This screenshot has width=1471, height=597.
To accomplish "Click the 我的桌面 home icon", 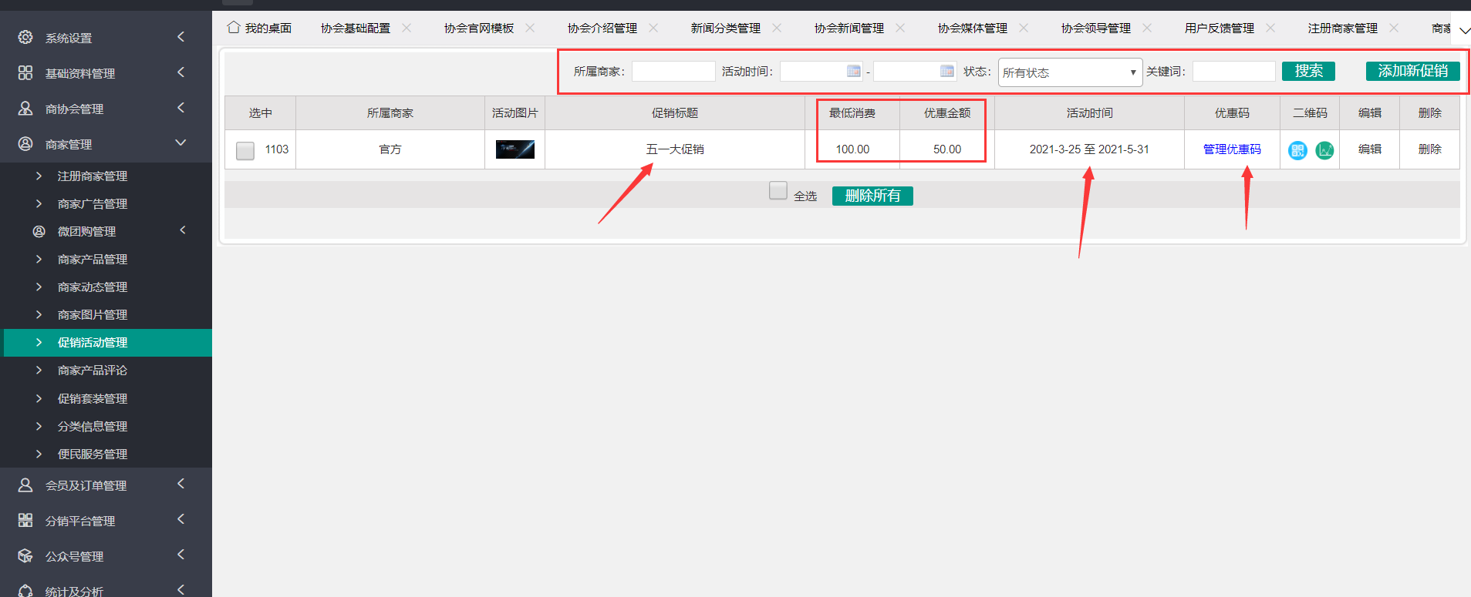I will coord(233,28).
